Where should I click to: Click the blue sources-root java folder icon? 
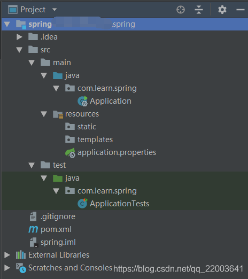[58, 75]
